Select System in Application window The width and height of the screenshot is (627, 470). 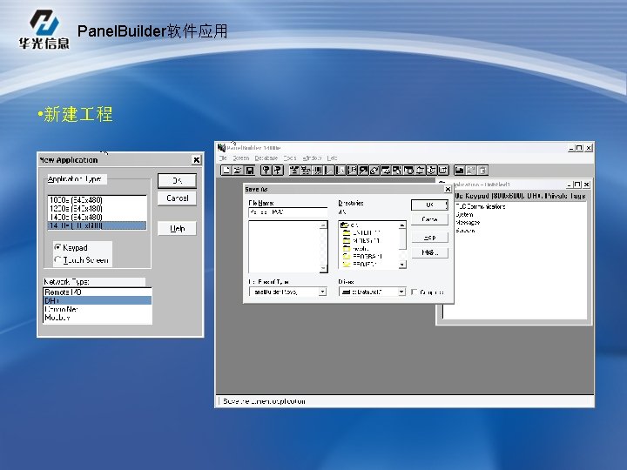tap(464, 215)
